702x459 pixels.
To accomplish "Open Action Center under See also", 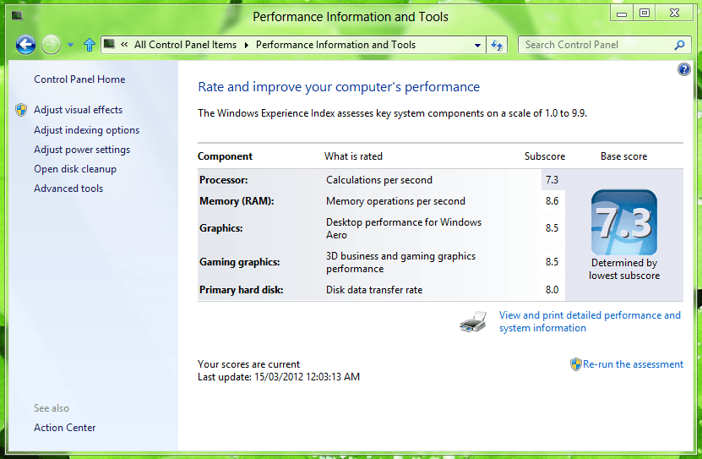I will point(65,428).
